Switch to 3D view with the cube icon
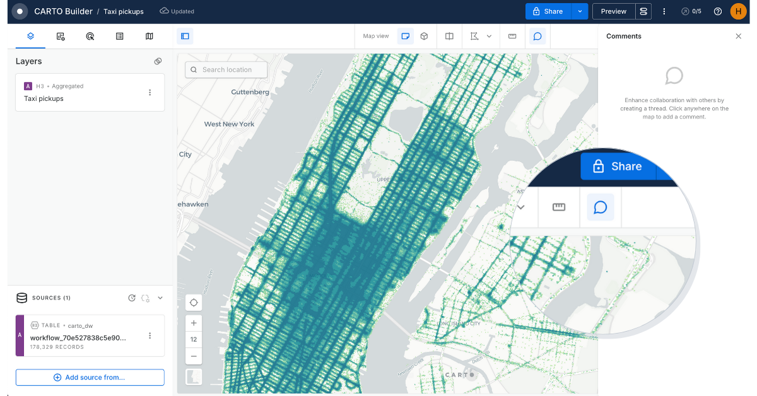 point(424,36)
